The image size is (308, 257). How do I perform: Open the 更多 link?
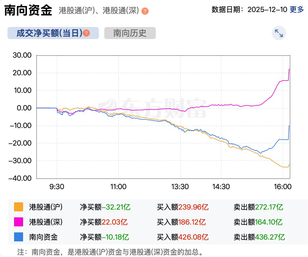pyautogui.click(x=297, y=10)
